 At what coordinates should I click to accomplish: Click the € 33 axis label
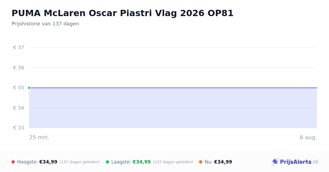point(19,128)
